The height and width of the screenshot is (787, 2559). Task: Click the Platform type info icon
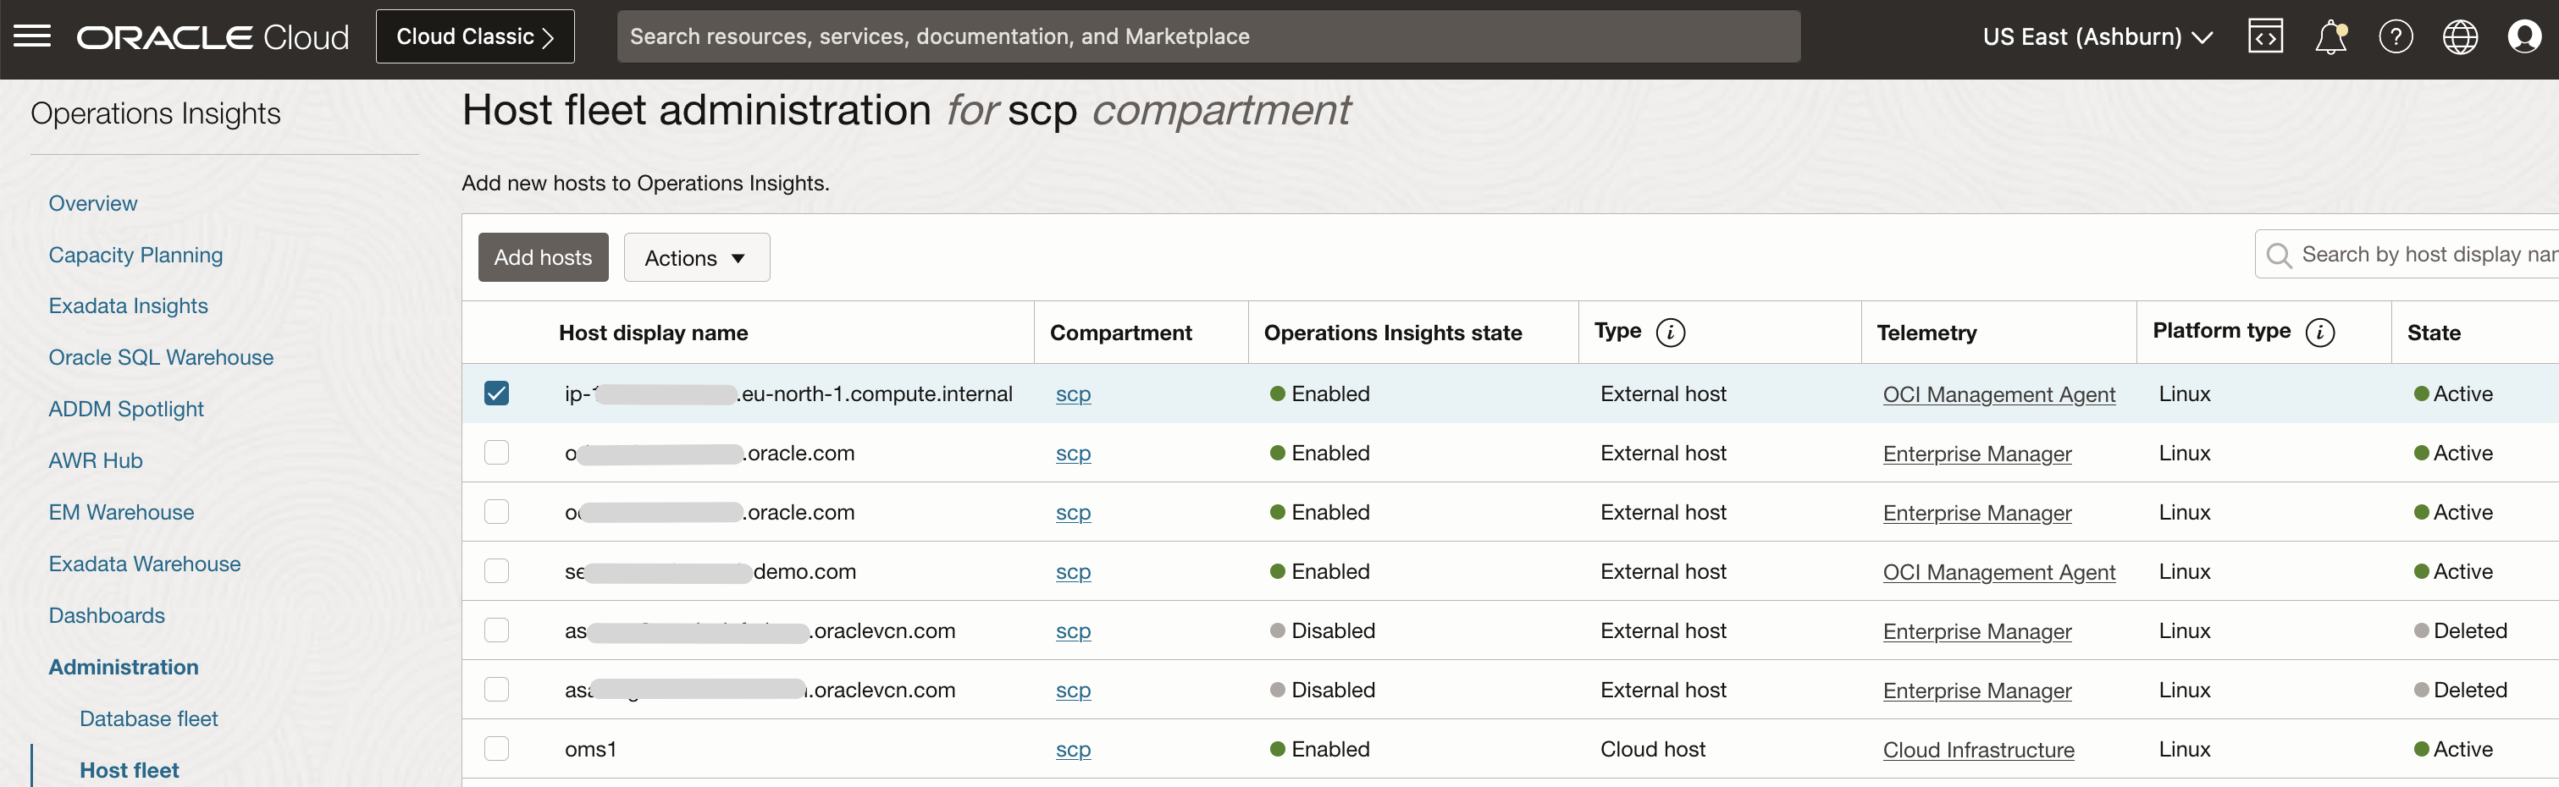2320,332
